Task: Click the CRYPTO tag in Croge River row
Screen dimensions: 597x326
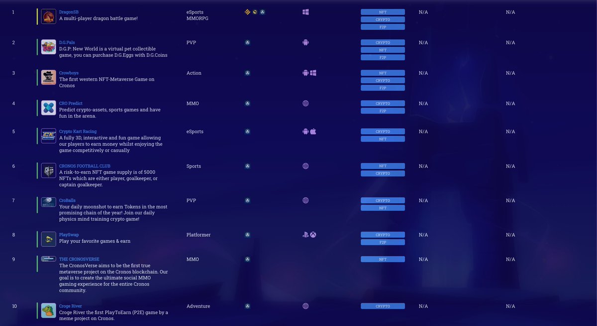Action: tap(383, 307)
